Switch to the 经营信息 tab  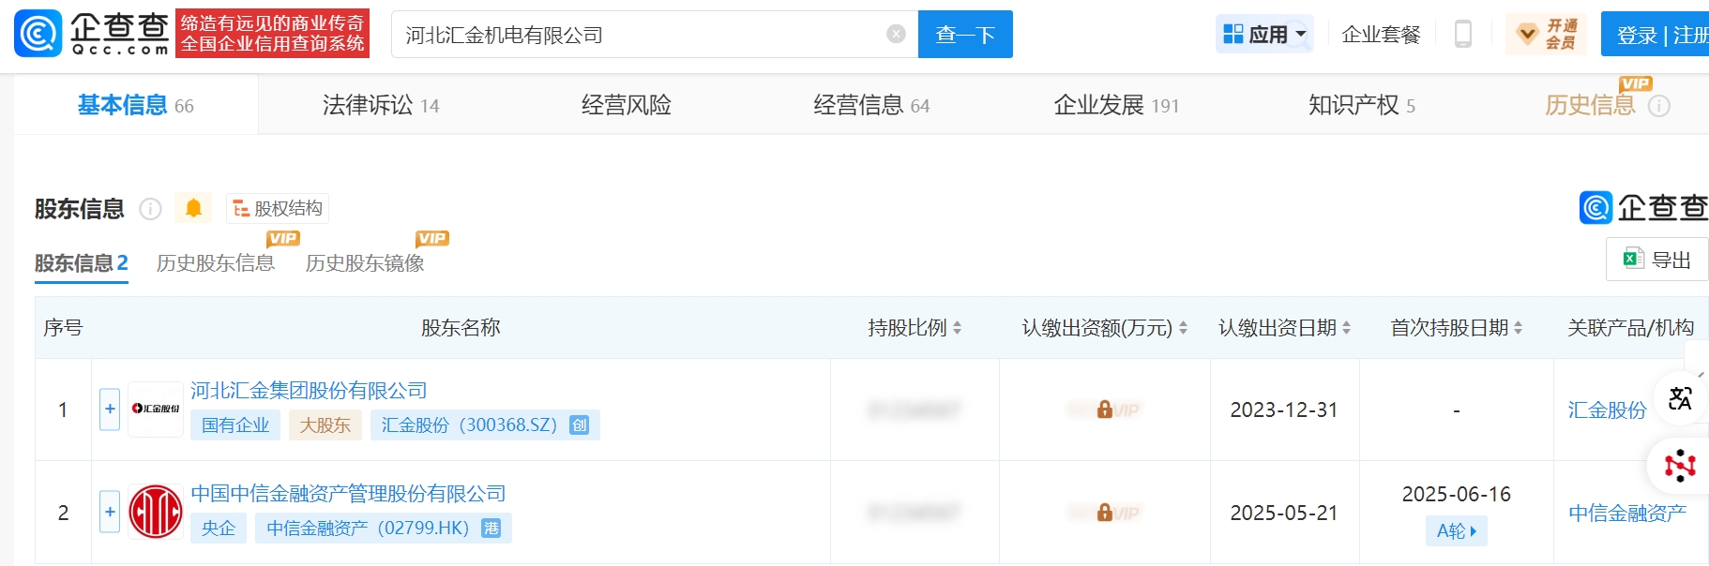871,105
